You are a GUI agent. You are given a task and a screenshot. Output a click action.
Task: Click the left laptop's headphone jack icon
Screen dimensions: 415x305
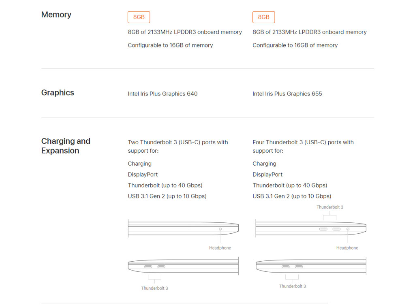coord(220,229)
